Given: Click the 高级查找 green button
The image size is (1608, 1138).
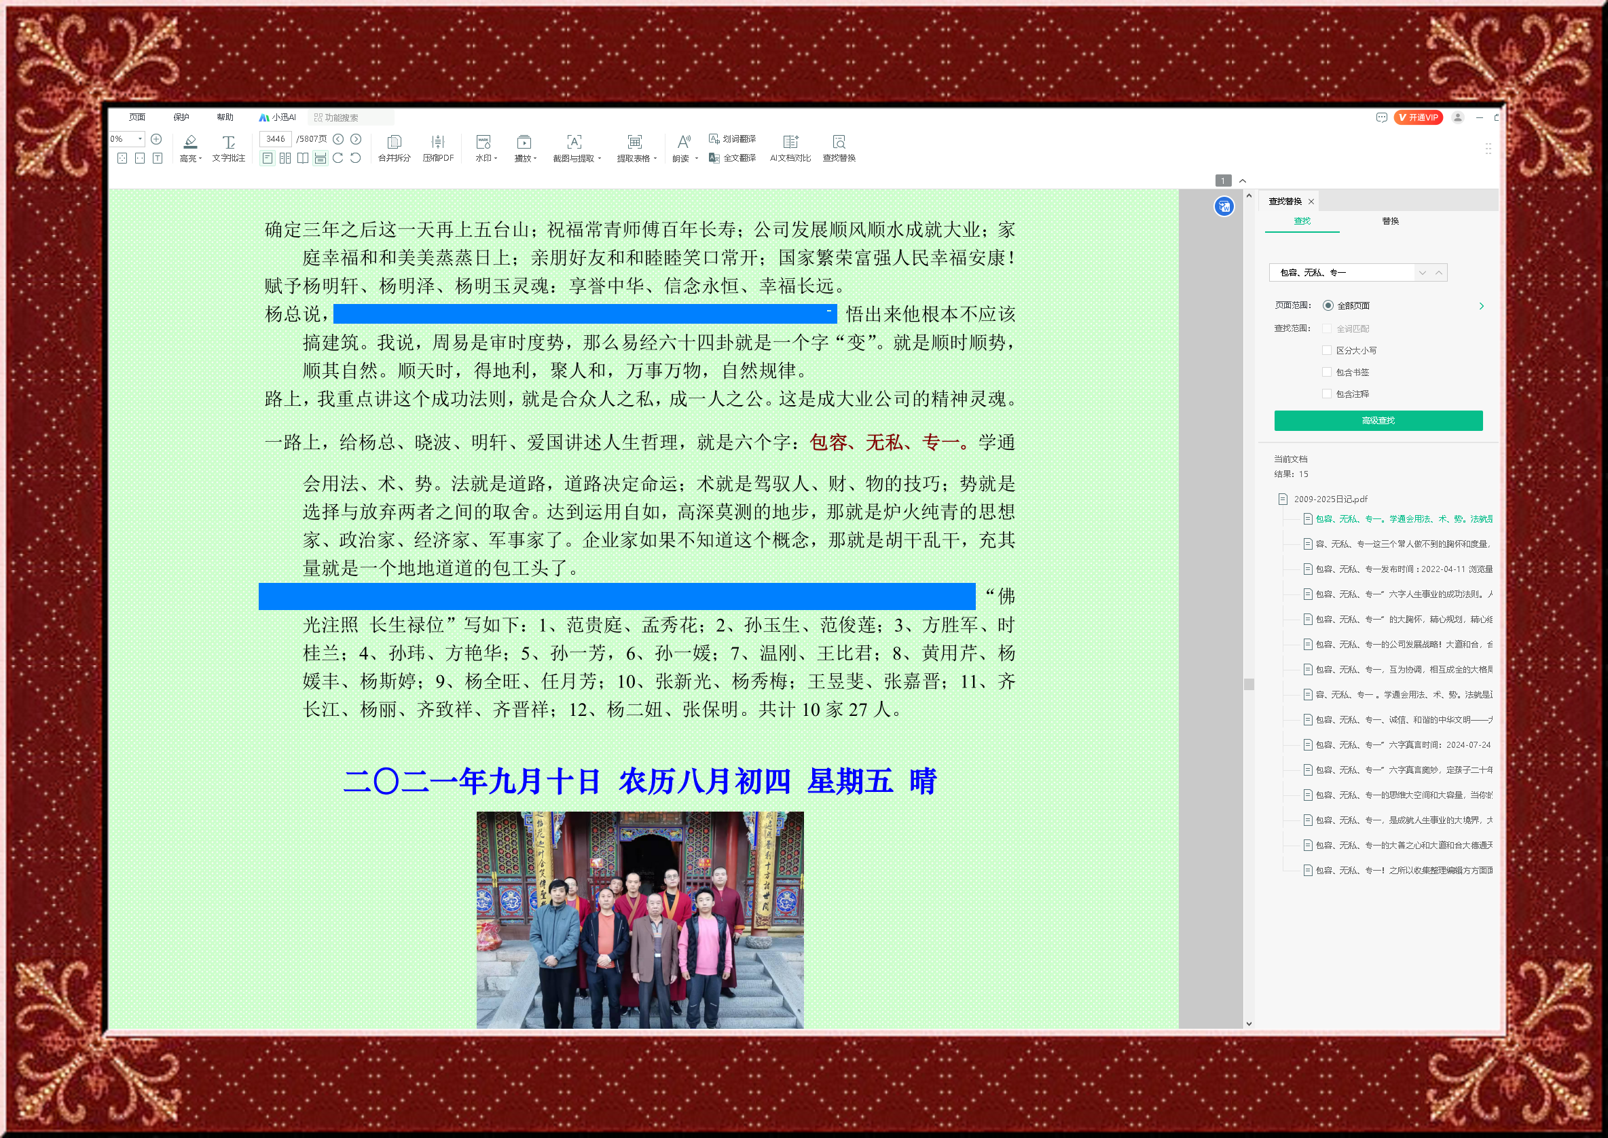Looking at the screenshot, I should [x=1378, y=421].
